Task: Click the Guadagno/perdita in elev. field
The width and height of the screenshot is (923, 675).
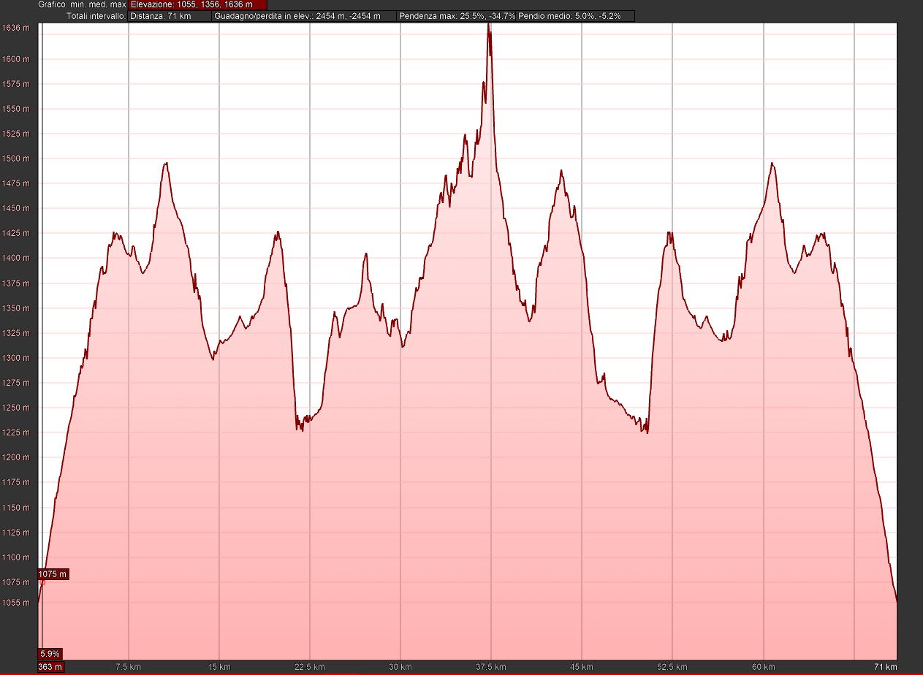Action: pos(305,16)
